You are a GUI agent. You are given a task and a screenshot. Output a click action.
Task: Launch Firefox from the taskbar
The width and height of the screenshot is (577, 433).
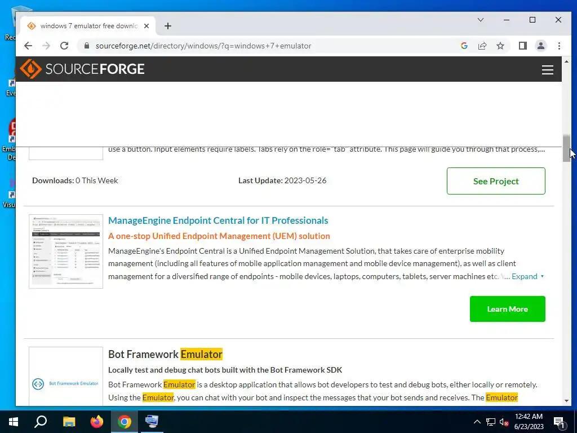click(x=97, y=421)
